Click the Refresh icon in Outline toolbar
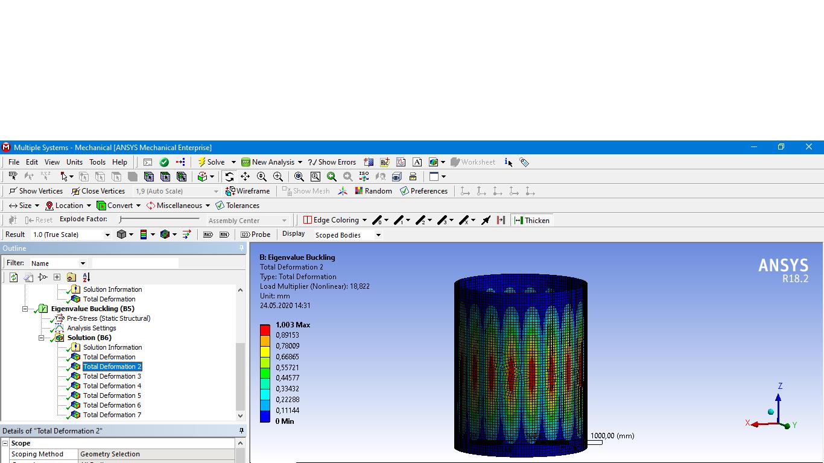824x463 pixels. pos(13,277)
